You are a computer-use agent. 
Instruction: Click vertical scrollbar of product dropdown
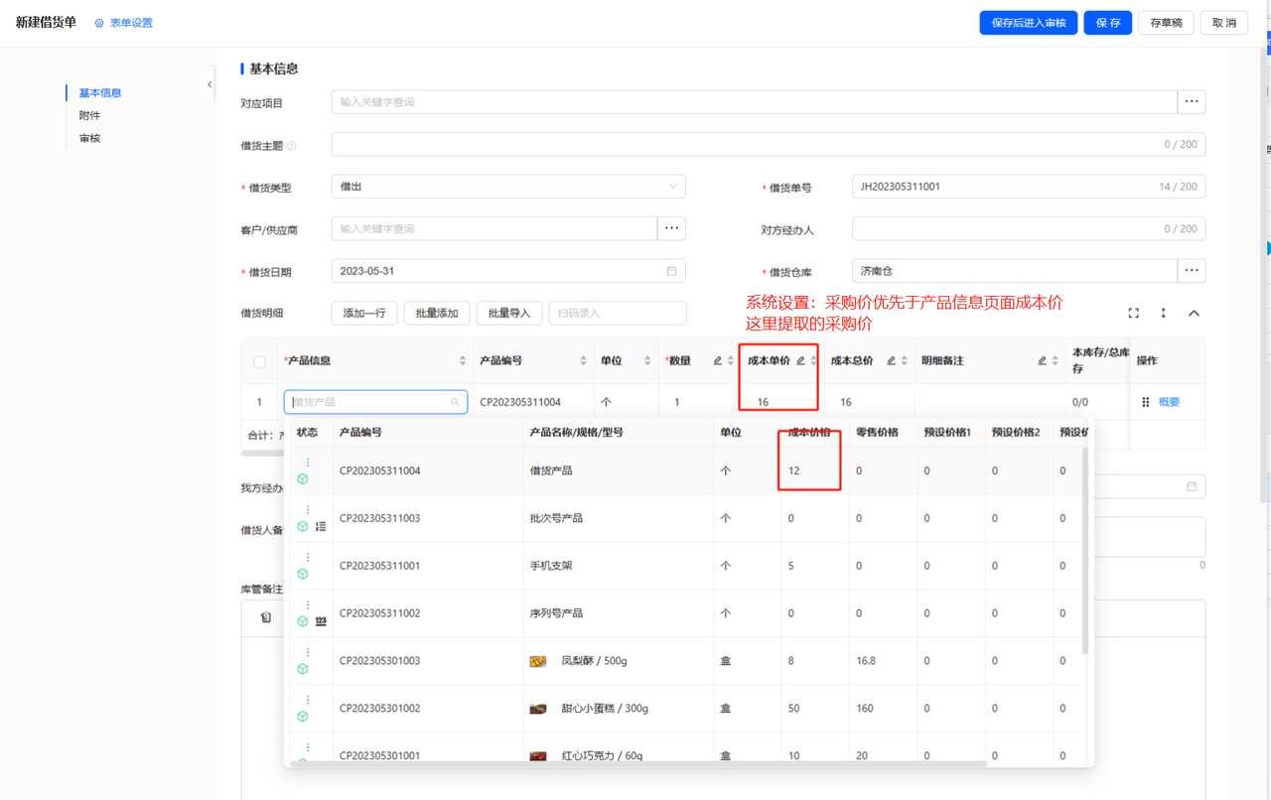(1084, 551)
